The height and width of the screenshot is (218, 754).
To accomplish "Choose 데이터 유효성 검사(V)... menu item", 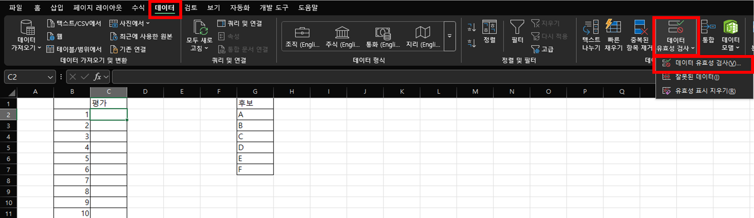I will (x=703, y=63).
